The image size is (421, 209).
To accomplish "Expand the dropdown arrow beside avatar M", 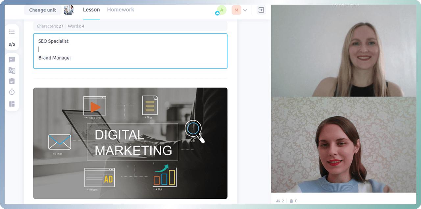I will tap(245, 10).
